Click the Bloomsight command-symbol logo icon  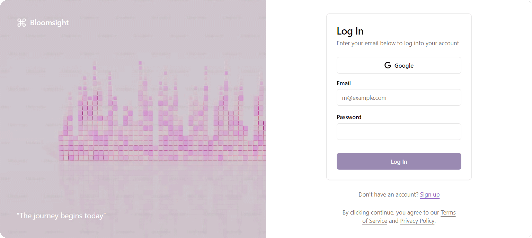coord(21,23)
